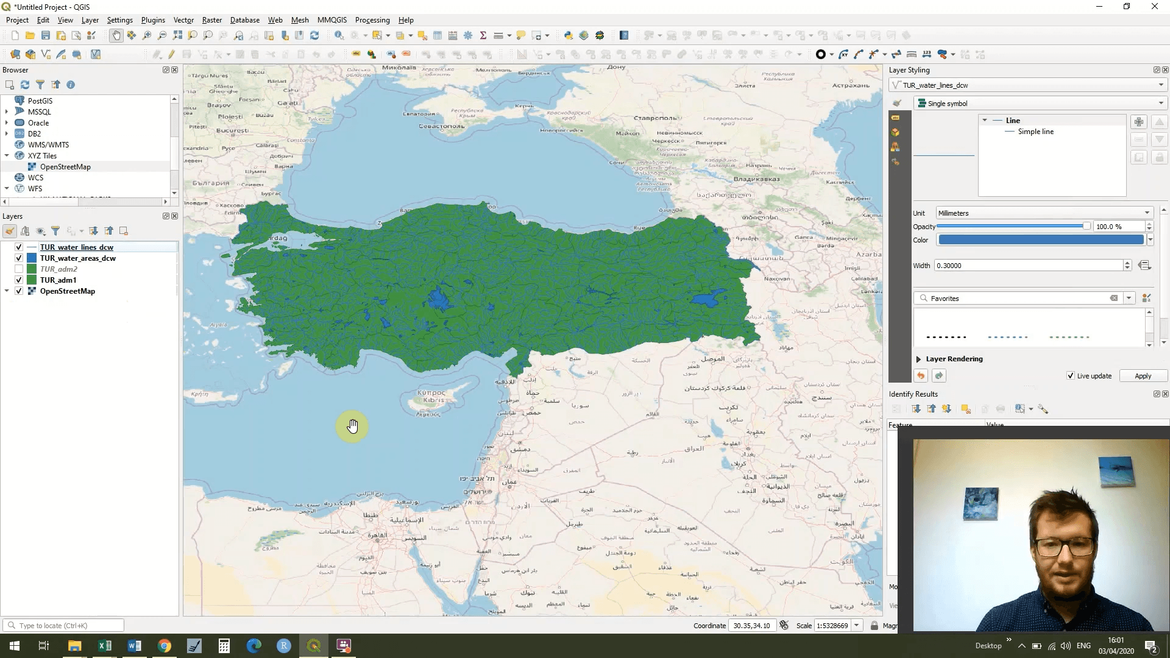Enable the TUR_adm2 layer checkbox
This screenshot has width=1170, height=658.
[19, 269]
